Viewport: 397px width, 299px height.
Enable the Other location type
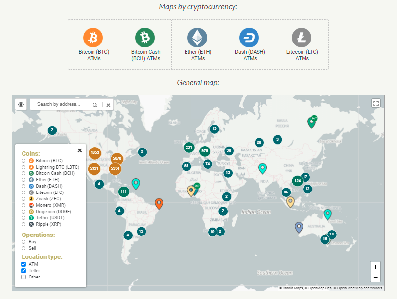[23, 277]
